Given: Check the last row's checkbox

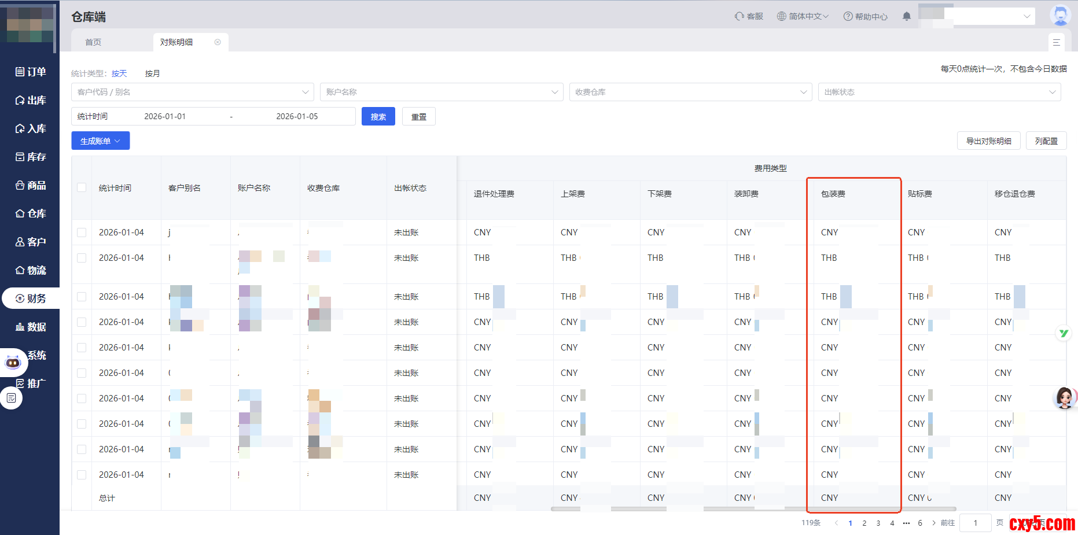Looking at the screenshot, I should coord(82,475).
